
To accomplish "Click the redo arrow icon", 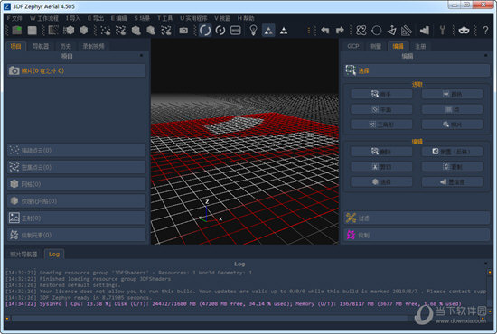I will pos(340,31).
